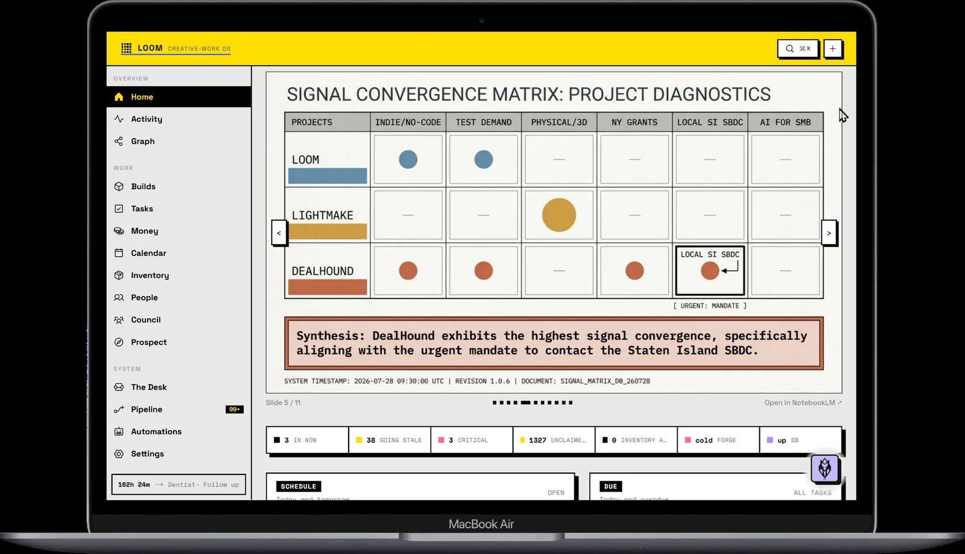
Task: Open Council using its group icon
Action: 119,320
